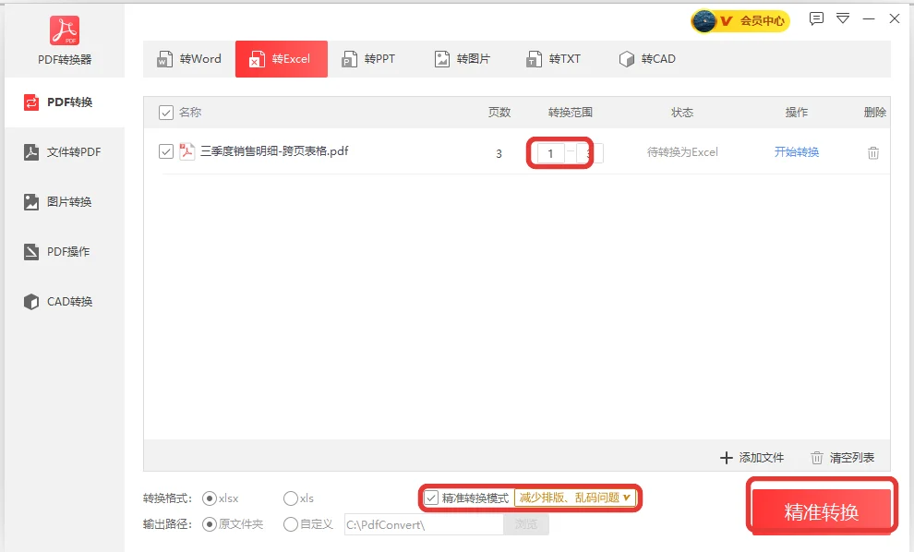Go to 文件转PDF in the sidebar
The width and height of the screenshot is (914, 552).
coord(65,152)
